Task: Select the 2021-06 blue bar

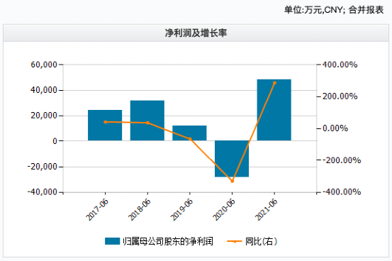Action: 274,110
